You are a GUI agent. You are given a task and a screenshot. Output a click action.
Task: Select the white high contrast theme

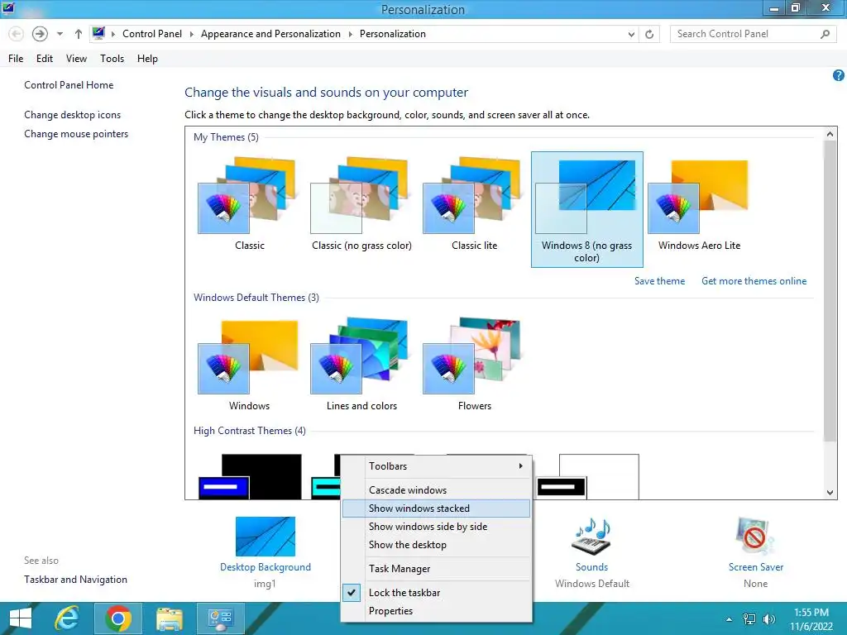pyautogui.click(x=588, y=477)
